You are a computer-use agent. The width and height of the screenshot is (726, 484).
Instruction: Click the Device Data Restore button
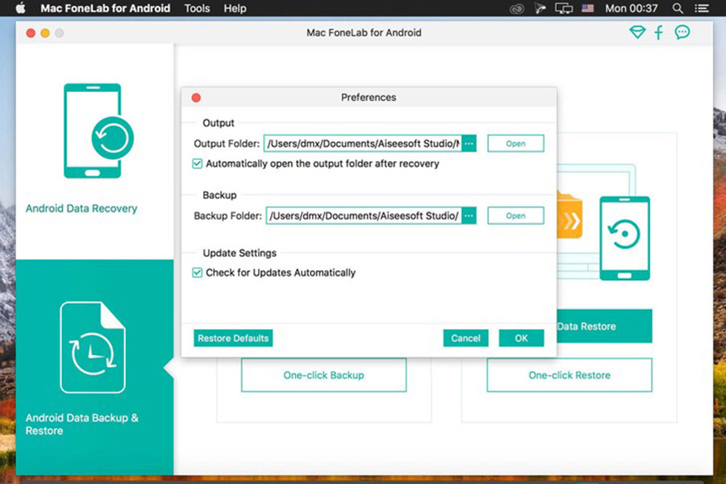pos(604,326)
